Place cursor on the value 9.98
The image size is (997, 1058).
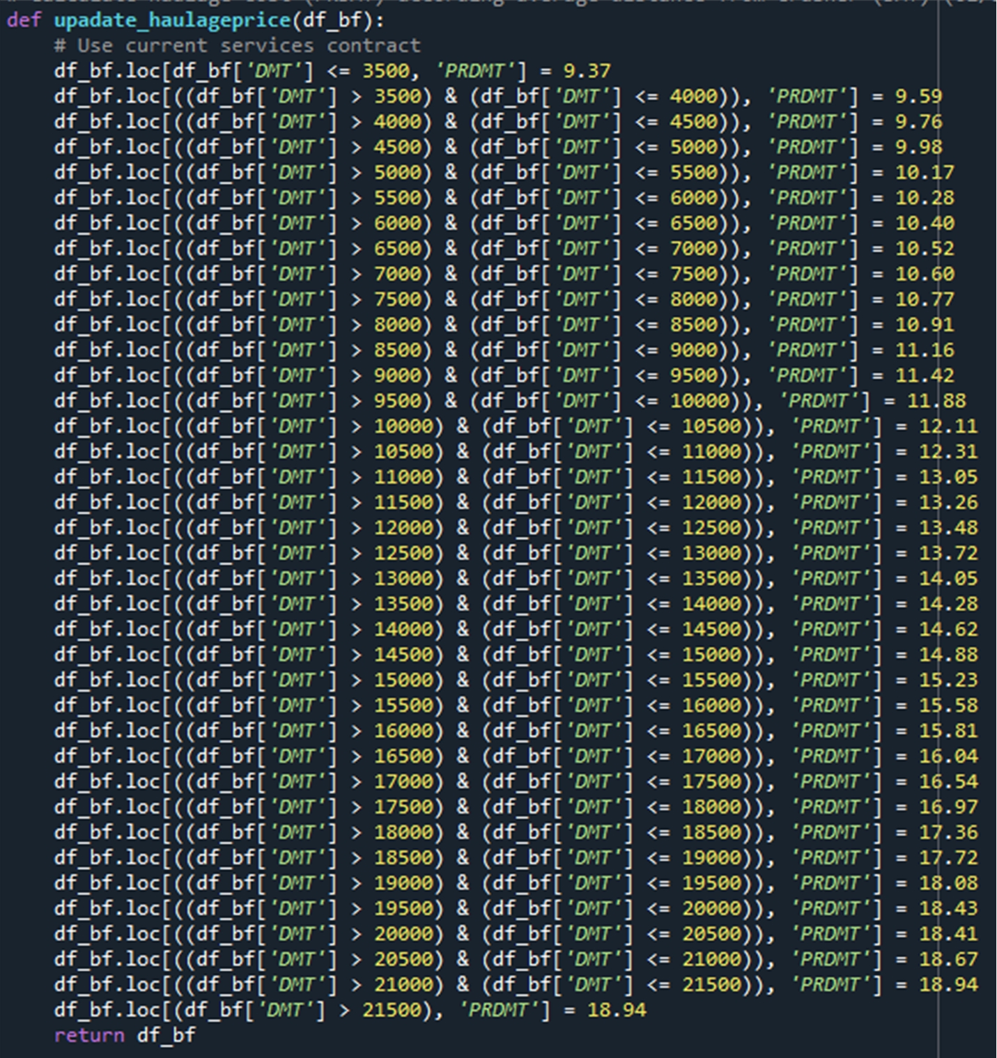(x=918, y=147)
